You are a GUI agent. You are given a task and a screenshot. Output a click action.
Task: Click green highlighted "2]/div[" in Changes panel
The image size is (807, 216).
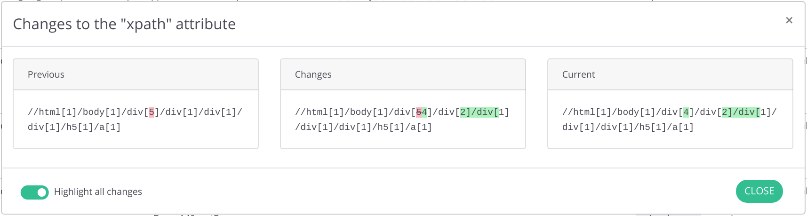click(479, 112)
